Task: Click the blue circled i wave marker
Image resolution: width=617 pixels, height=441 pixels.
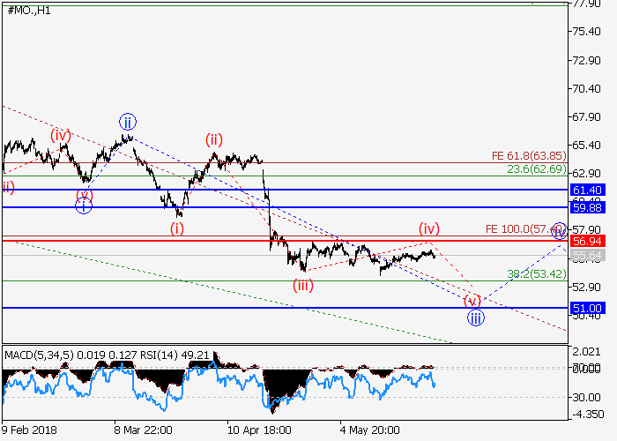Action: 83,206
